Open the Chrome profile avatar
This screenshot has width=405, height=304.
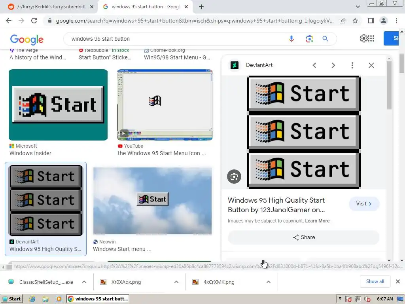(384, 21)
